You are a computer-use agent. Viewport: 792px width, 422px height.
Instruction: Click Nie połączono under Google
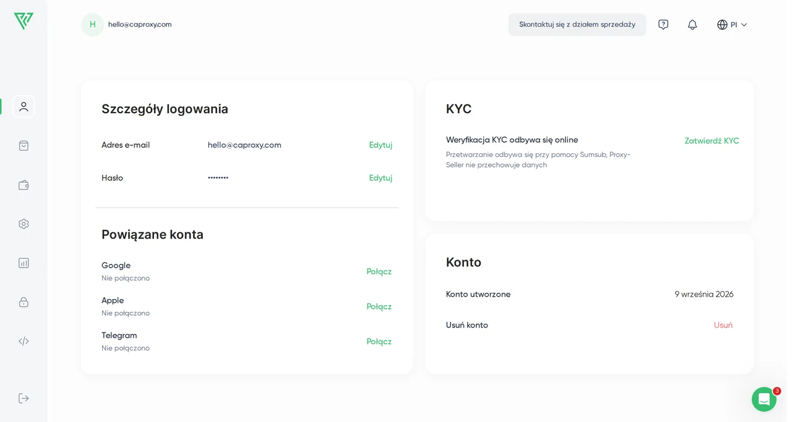tap(126, 278)
